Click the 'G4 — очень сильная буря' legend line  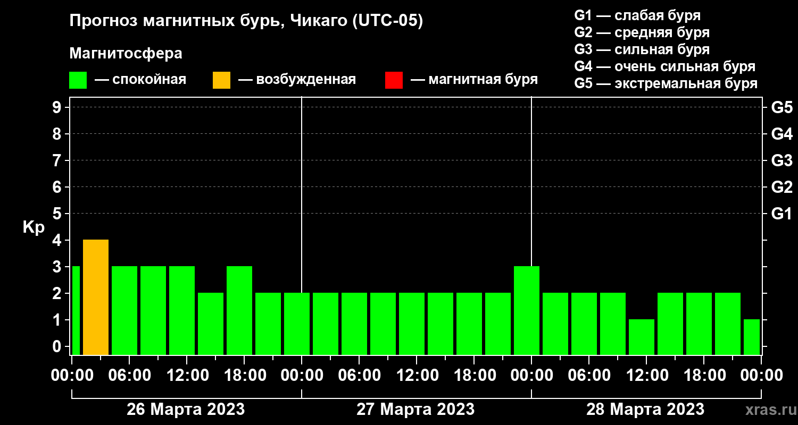click(x=664, y=66)
